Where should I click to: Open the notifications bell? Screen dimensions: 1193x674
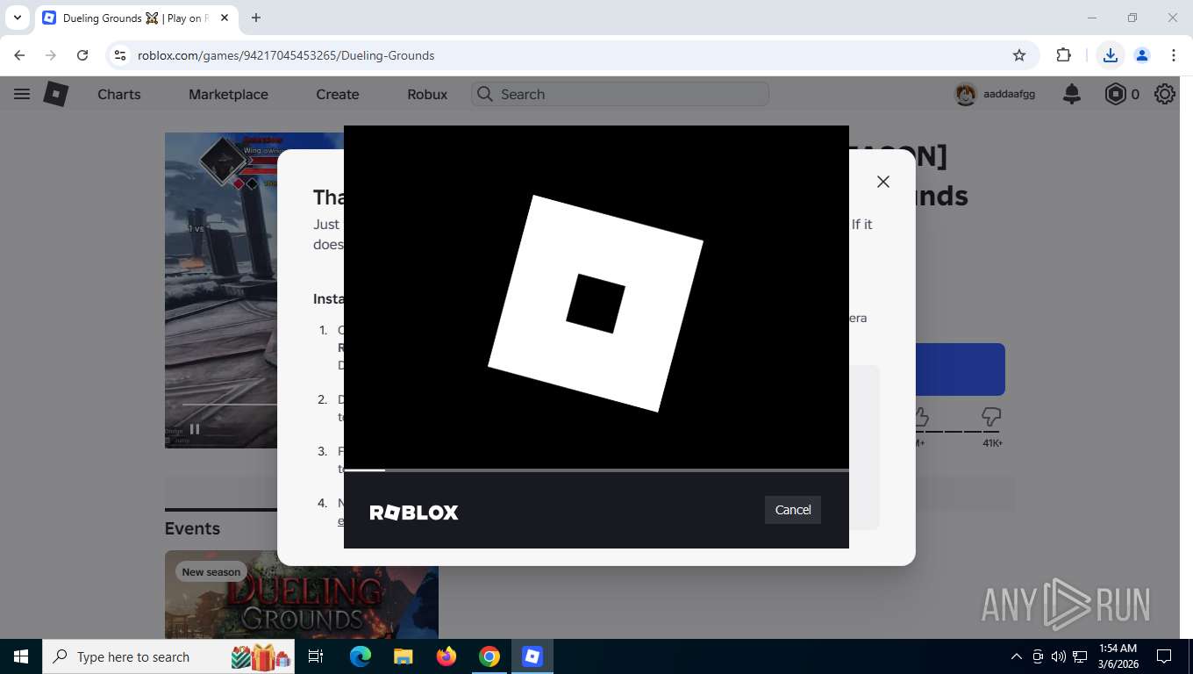point(1072,94)
